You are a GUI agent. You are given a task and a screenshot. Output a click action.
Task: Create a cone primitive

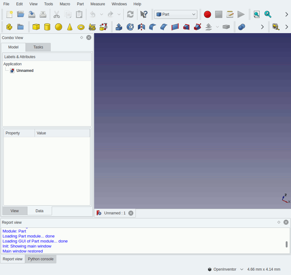tap(69, 27)
